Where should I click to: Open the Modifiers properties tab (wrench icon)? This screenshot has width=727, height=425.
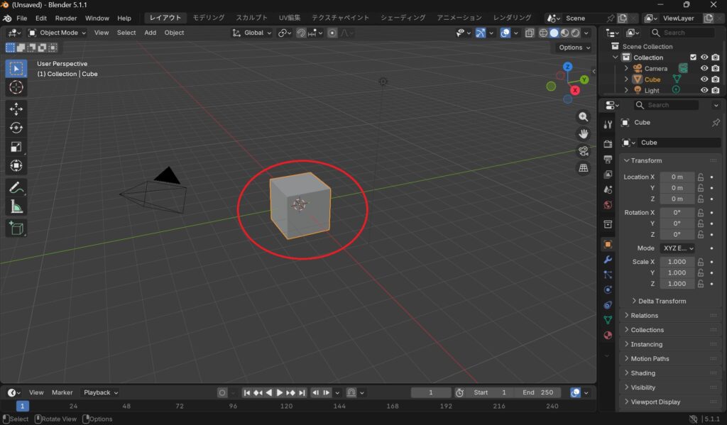[608, 260]
